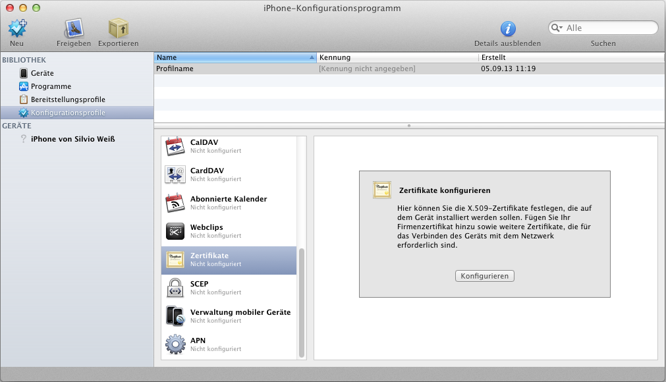666x382 pixels.
Task: Click the certificate icon in the info box
Action: pos(382,190)
